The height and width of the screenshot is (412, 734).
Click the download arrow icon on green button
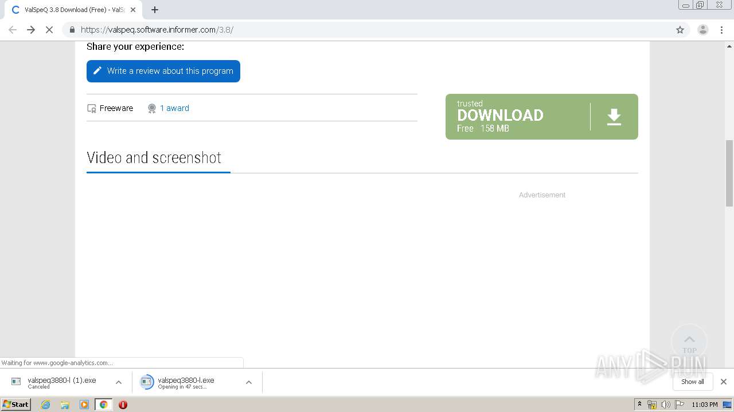coord(614,117)
